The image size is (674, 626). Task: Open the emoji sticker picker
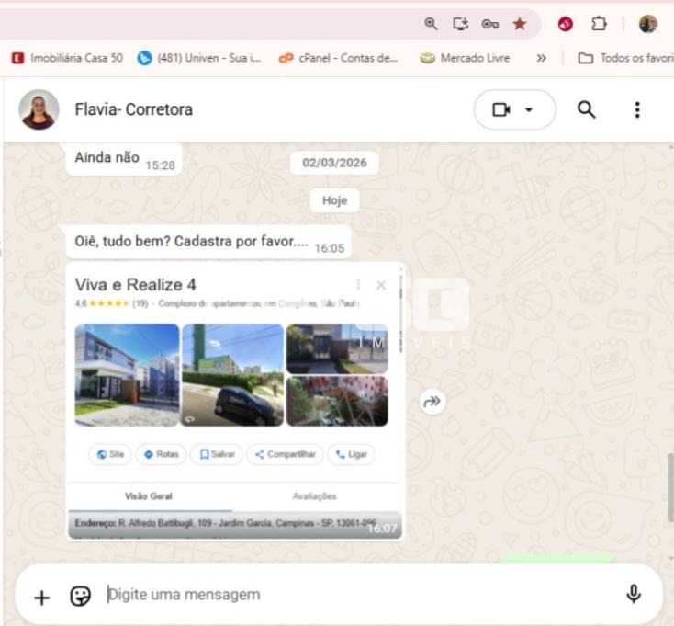[81, 596]
